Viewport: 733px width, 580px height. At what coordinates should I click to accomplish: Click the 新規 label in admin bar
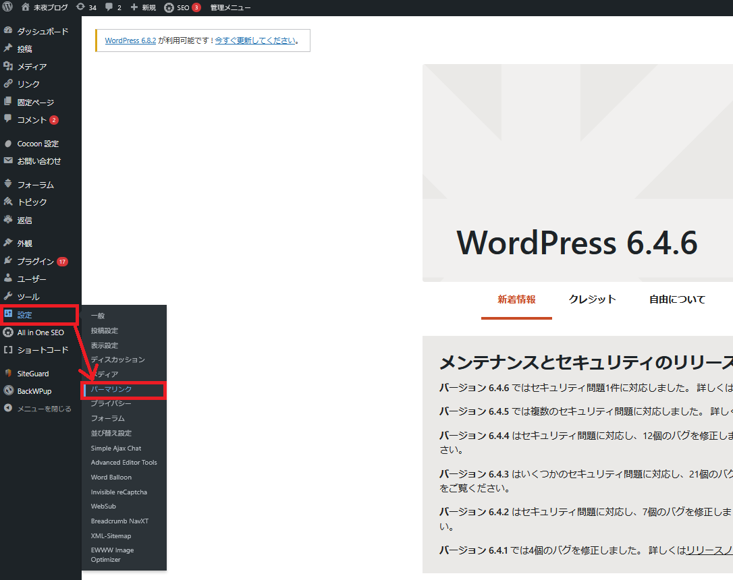149,7
